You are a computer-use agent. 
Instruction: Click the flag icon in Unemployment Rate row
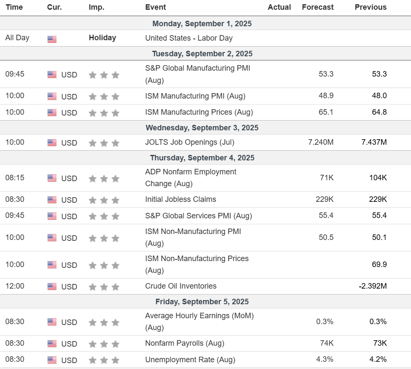(x=52, y=360)
